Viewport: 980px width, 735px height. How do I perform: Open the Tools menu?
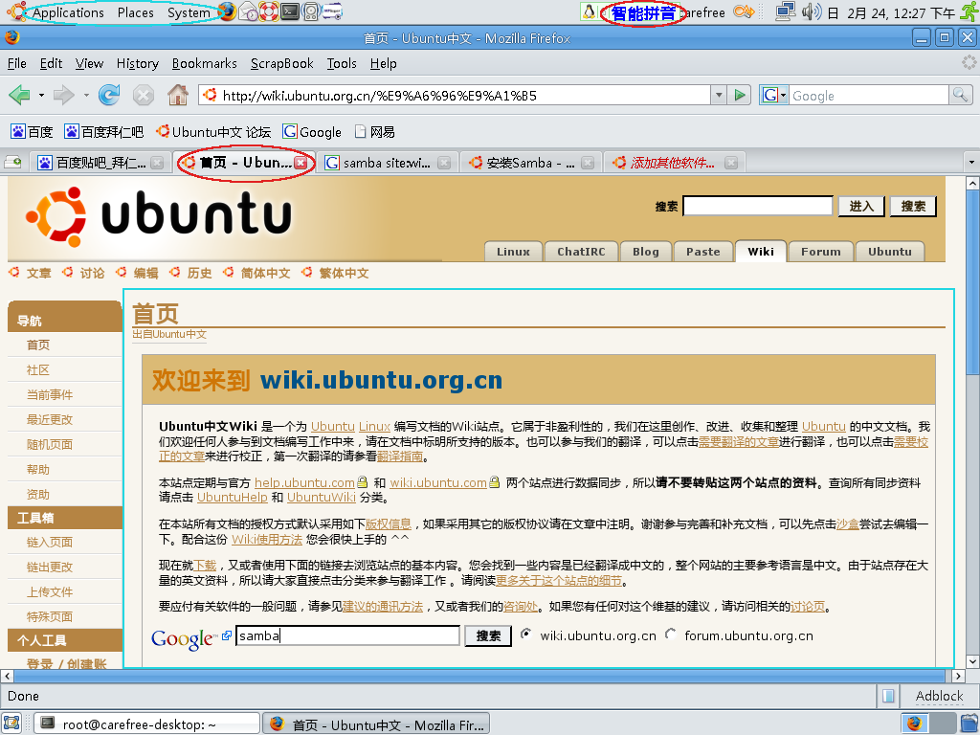click(342, 63)
